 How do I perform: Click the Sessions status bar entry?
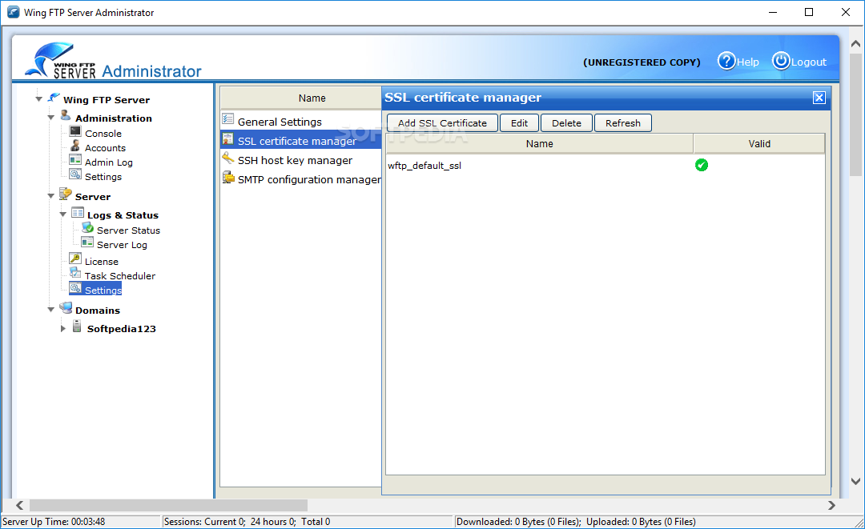coord(247,521)
